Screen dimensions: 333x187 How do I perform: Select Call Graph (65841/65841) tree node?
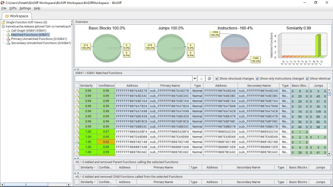(x=29, y=30)
